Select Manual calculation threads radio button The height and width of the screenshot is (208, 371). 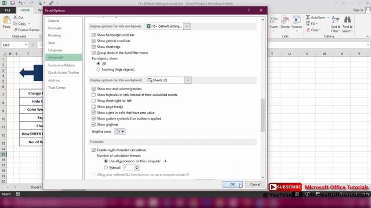106,168
